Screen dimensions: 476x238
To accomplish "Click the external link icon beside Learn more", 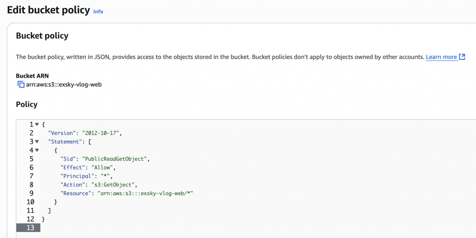I will click(x=462, y=57).
